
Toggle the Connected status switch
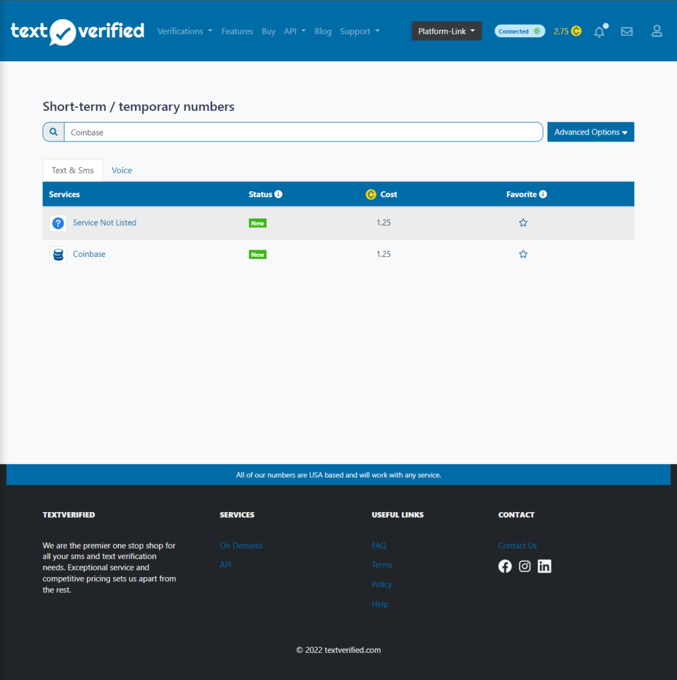click(520, 31)
